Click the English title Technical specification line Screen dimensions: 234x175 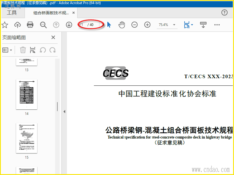[170, 137]
